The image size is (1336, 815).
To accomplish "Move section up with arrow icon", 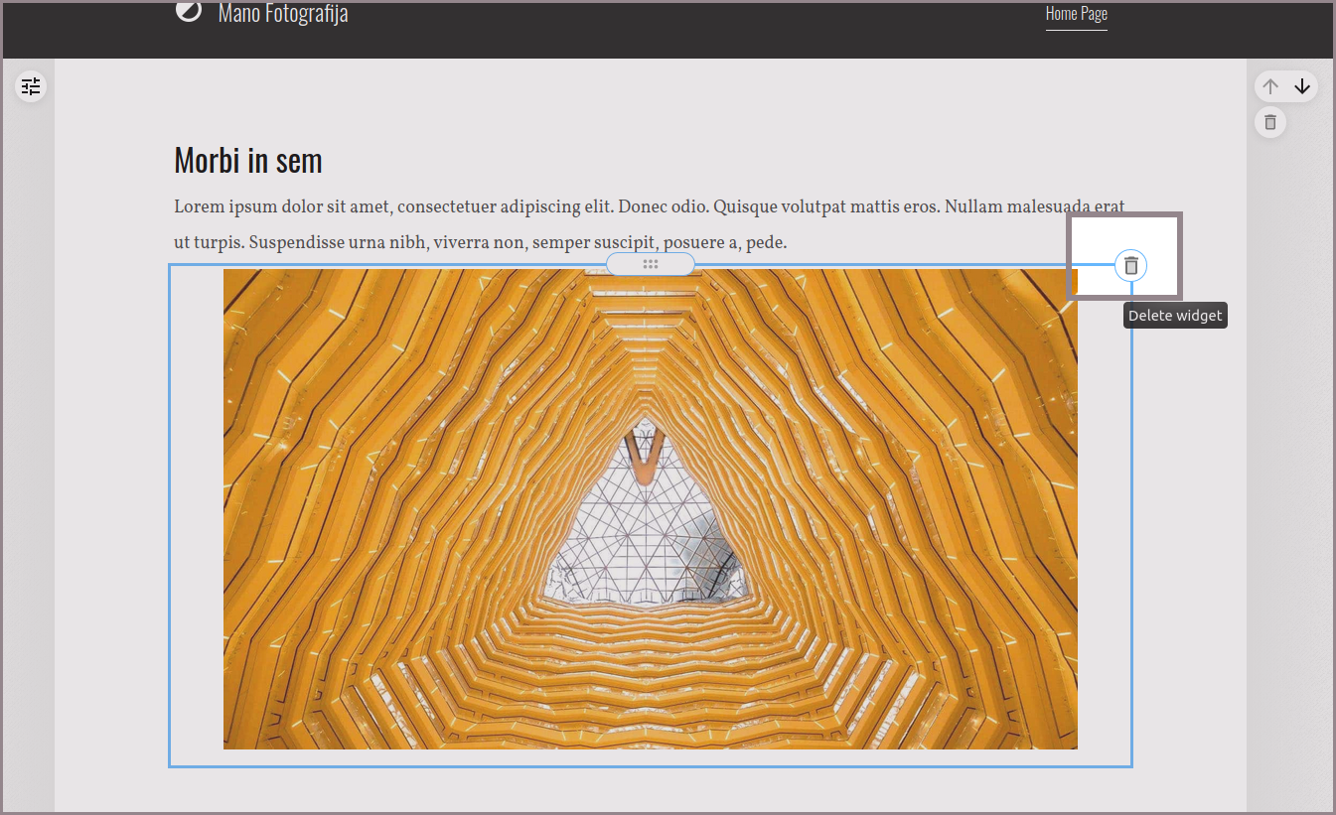I will 1270,87.
